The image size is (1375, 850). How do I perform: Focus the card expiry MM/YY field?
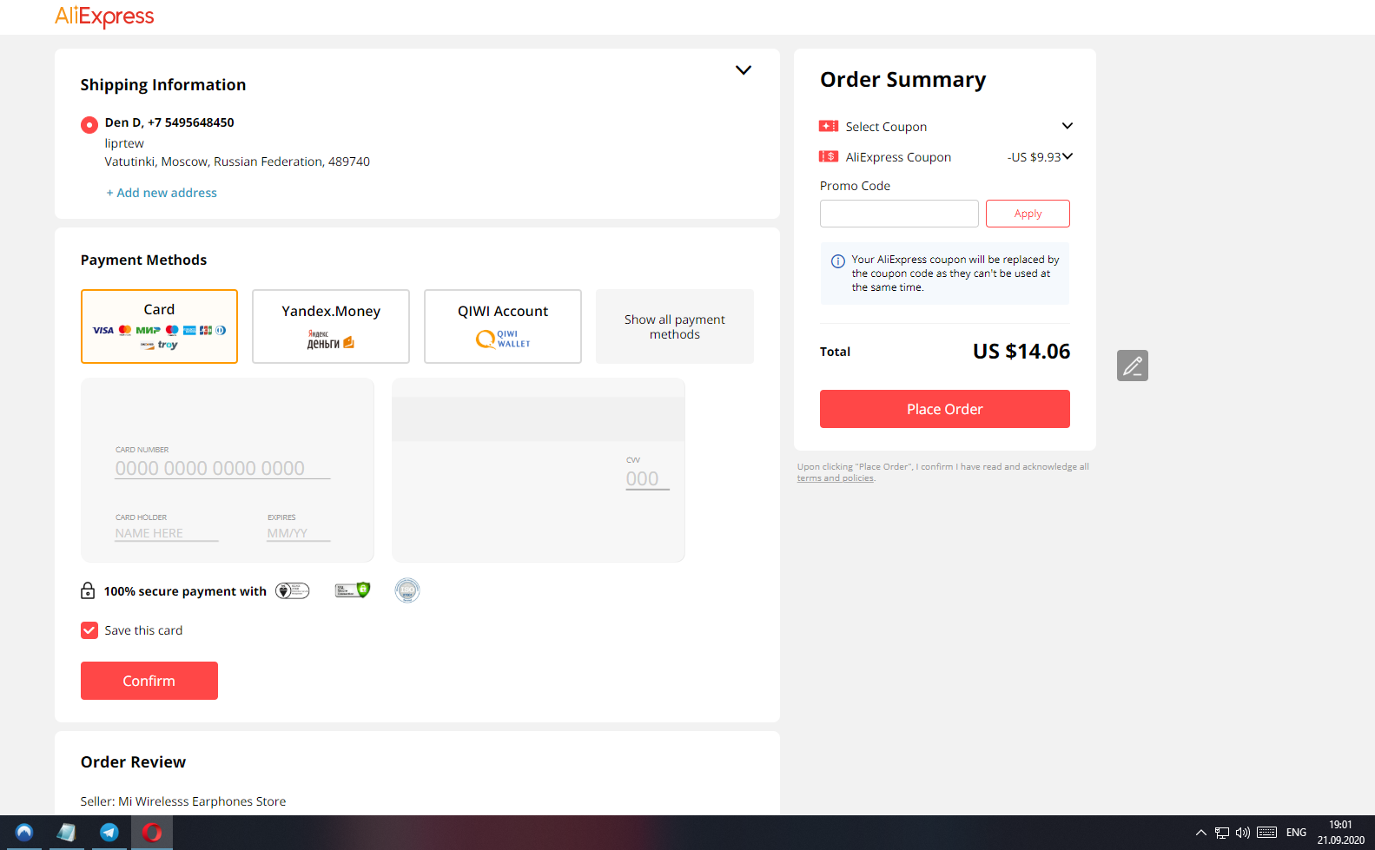point(299,533)
